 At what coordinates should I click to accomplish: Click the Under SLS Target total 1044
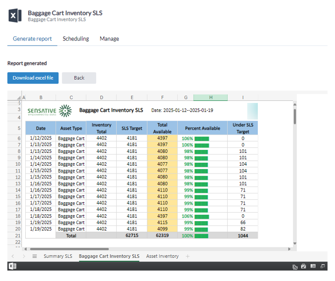[x=243, y=235]
